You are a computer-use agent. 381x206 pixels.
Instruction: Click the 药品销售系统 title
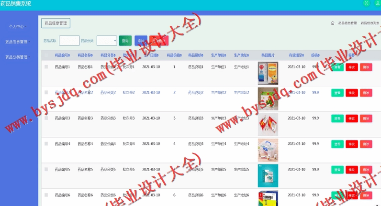(16, 3)
